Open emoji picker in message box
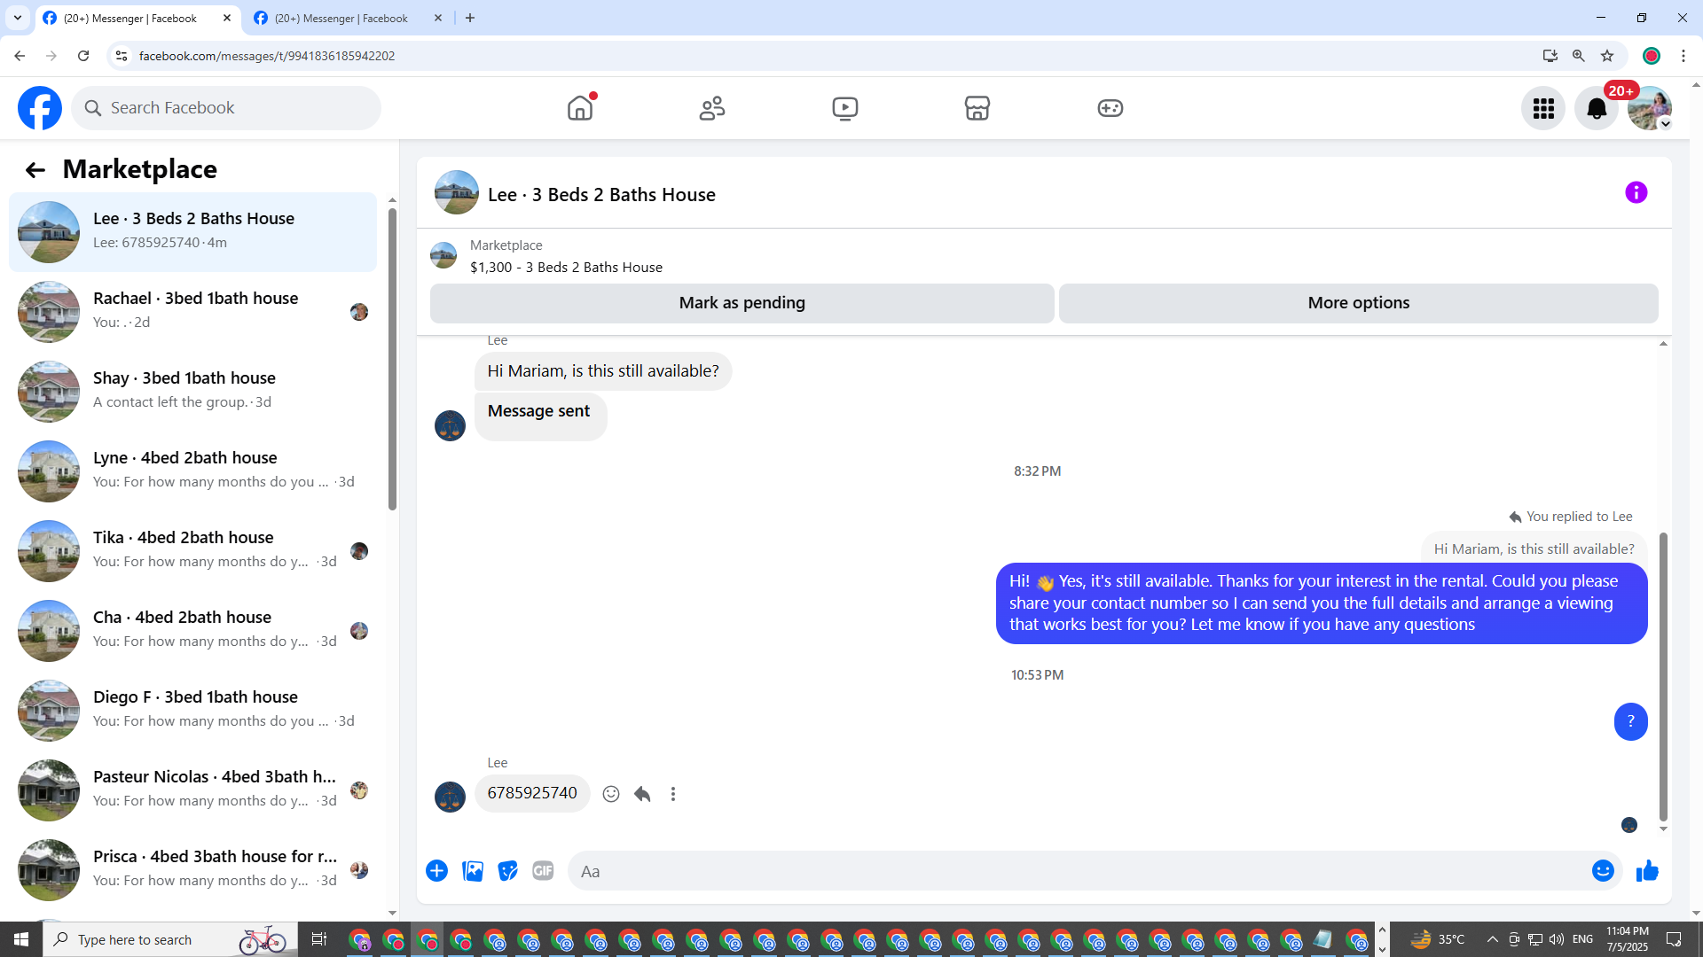Viewport: 1703px width, 957px height. click(x=1602, y=871)
